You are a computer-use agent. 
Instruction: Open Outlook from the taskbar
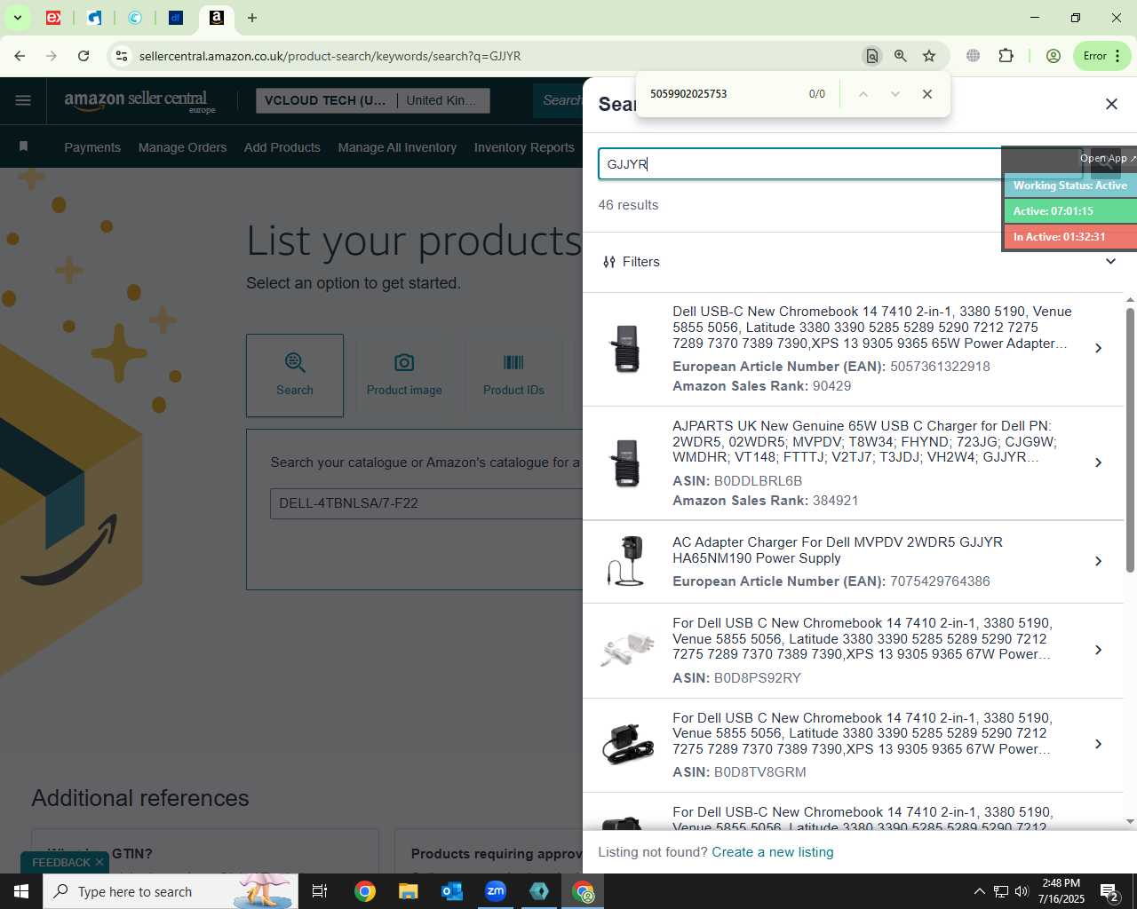pyautogui.click(x=452, y=891)
